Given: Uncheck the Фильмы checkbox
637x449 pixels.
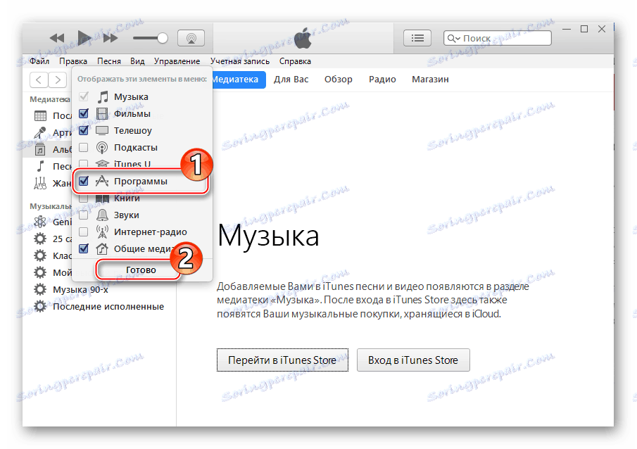Looking at the screenshot, I should pos(83,113).
